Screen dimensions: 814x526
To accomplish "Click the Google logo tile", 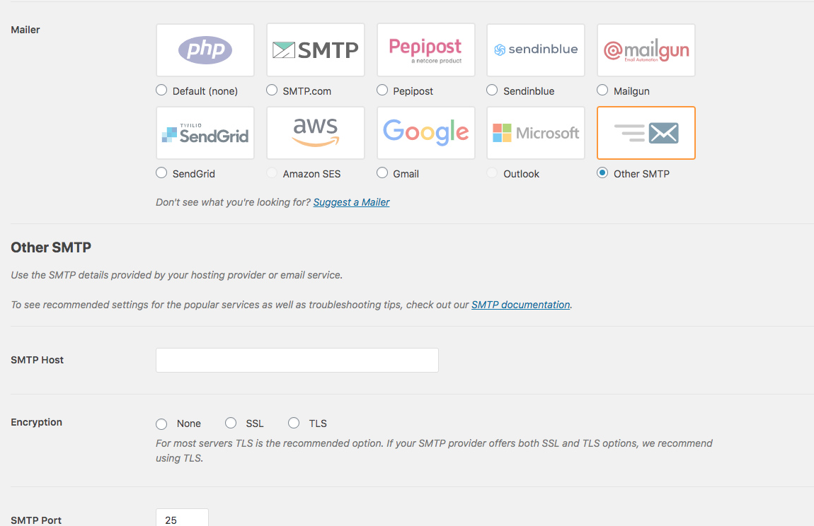I will 425,133.
